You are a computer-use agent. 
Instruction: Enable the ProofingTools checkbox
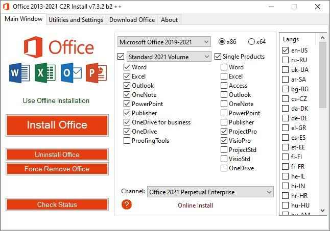[x=127, y=141]
